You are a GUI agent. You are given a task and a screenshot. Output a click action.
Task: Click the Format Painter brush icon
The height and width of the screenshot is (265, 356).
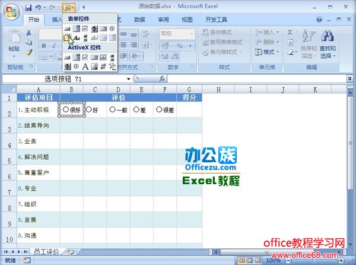point(28,52)
